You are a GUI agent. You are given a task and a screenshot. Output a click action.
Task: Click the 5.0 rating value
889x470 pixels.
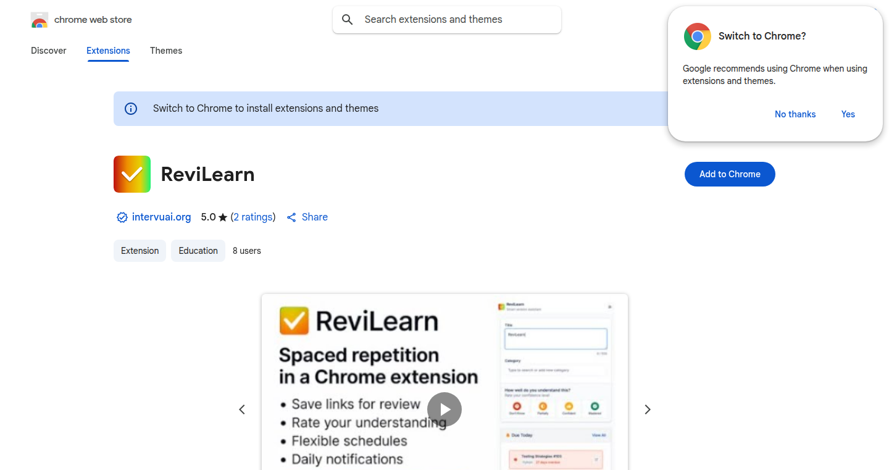[208, 217]
